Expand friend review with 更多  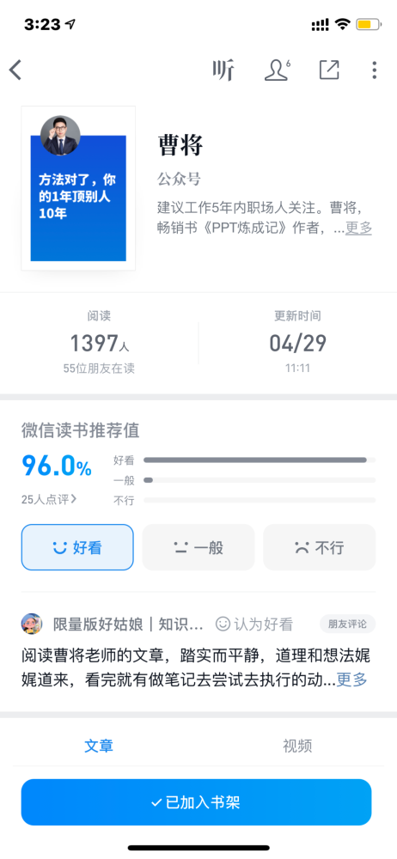pos(351,679)
